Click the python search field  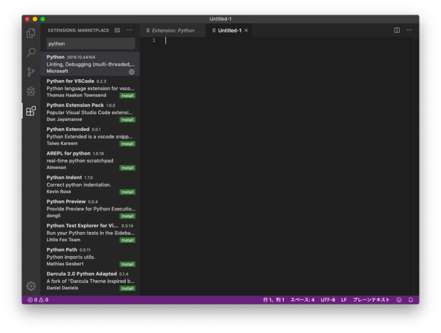coord(91,44)
